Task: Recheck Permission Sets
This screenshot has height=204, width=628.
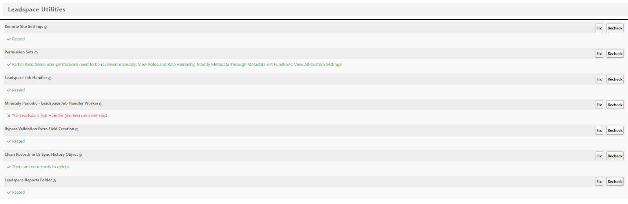Action: 615,54
